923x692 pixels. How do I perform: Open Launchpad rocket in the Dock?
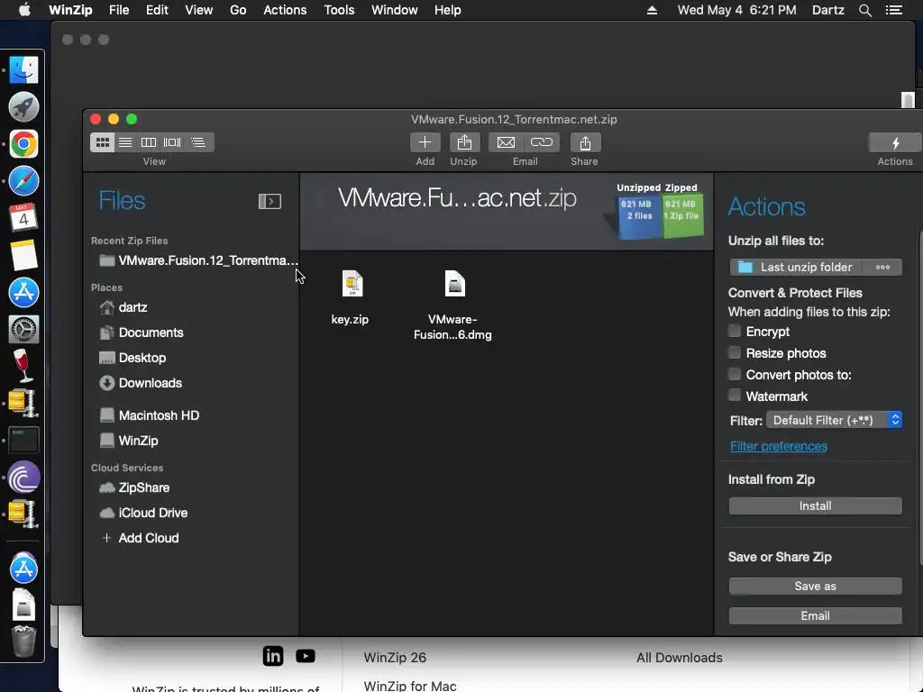point(23,107)
